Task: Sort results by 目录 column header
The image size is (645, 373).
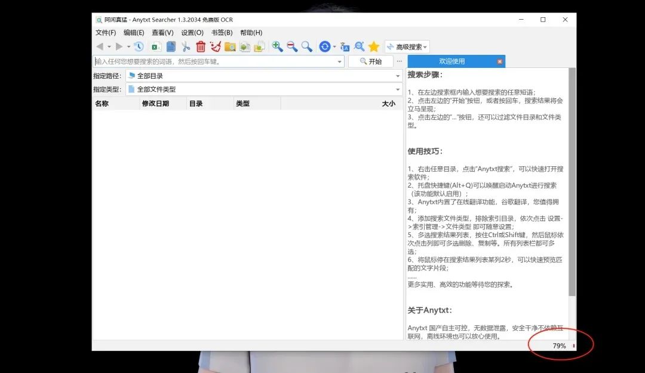Action: click(210, 104)
